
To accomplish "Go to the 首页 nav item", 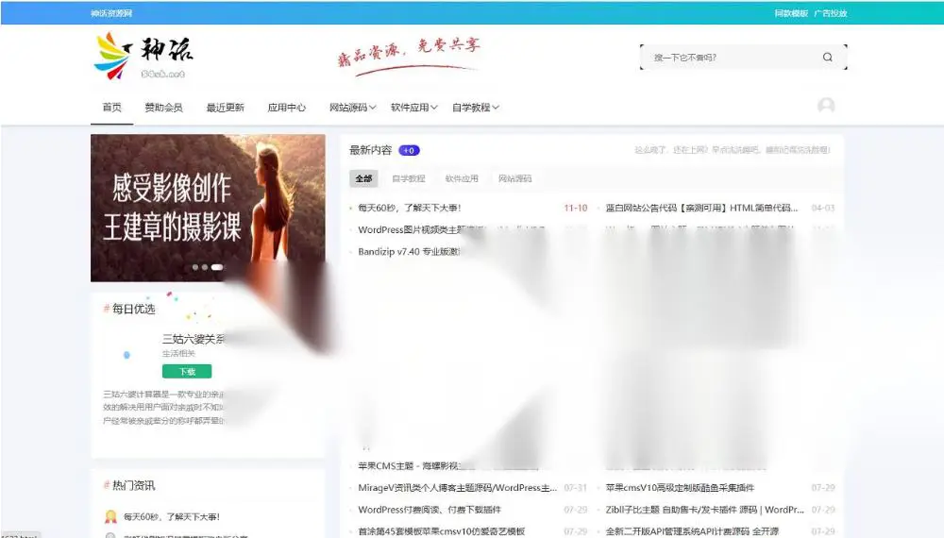I will tap(112, 107).
